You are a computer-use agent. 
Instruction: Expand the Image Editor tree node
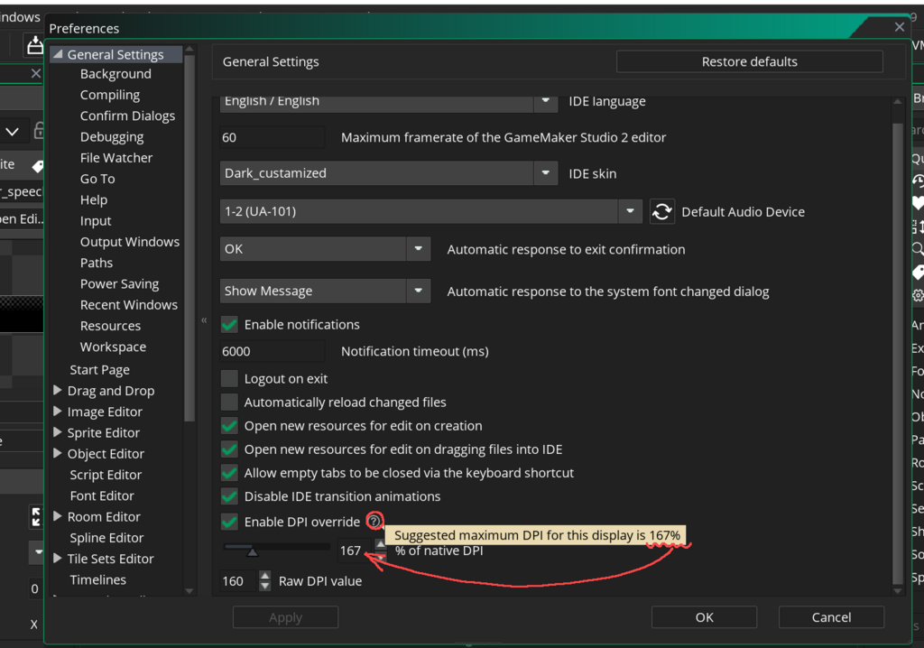[57, 411]
